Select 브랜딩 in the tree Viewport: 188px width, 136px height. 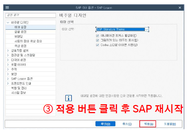pyautogui.click(x=30, y=36)
